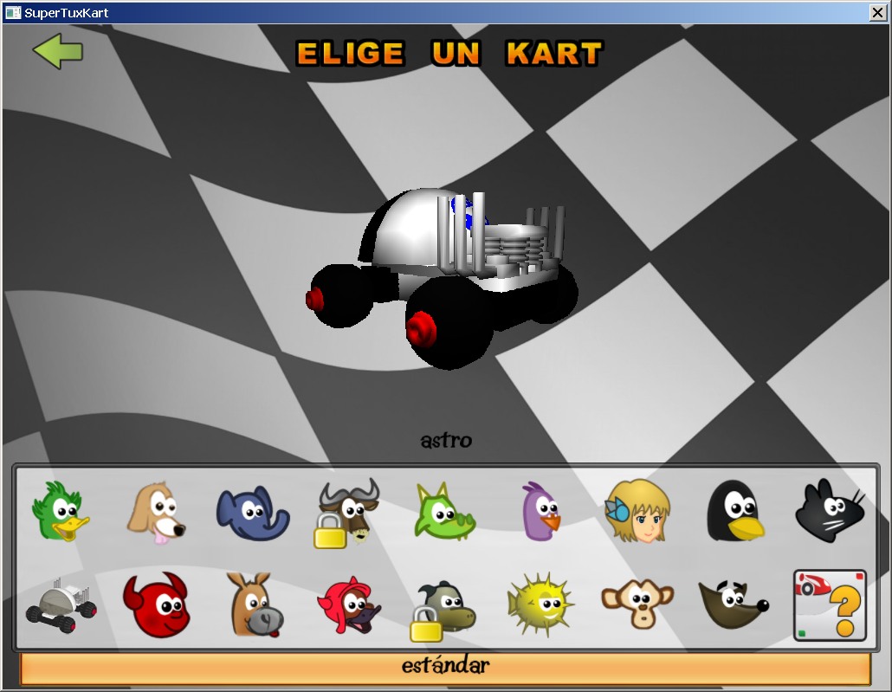Choose the locked hippo kart character

coord(443,611)
